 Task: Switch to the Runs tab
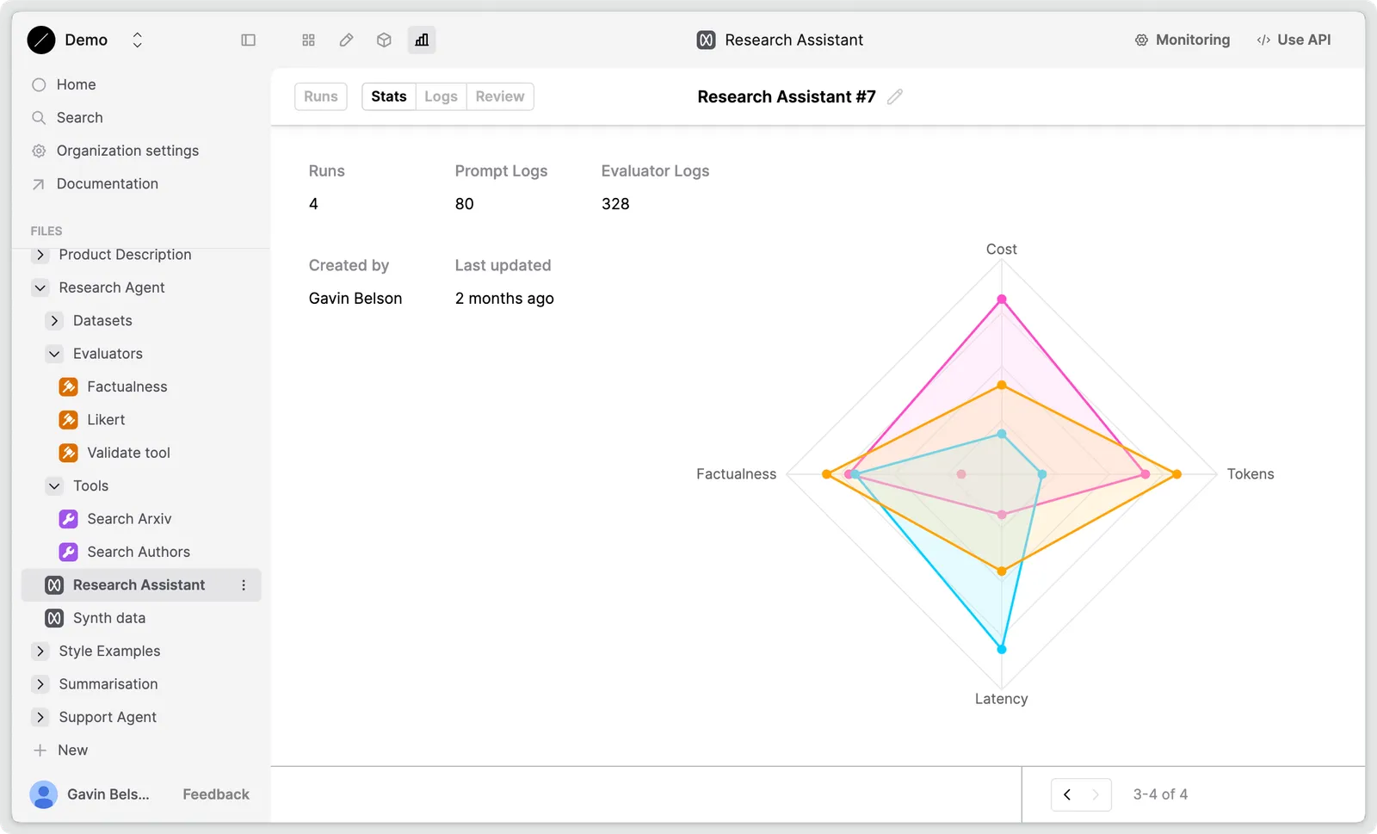click(321, 96)
